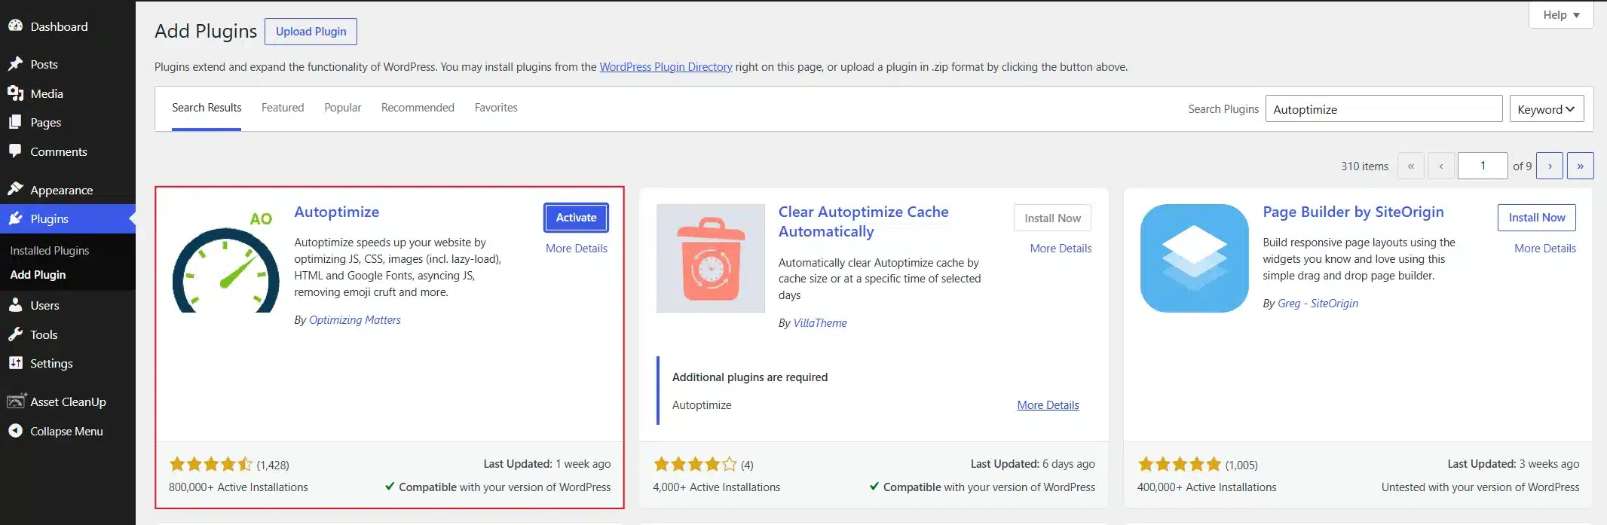Click Autoptimize star rating

[x=211, y=464]
